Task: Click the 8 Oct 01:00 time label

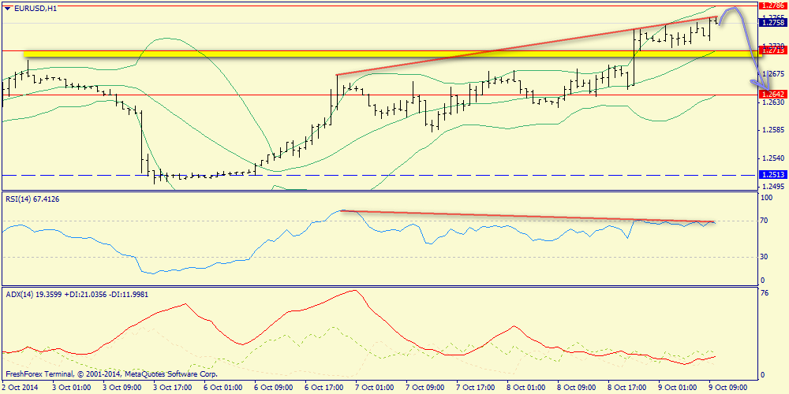Action: (525, 388)
